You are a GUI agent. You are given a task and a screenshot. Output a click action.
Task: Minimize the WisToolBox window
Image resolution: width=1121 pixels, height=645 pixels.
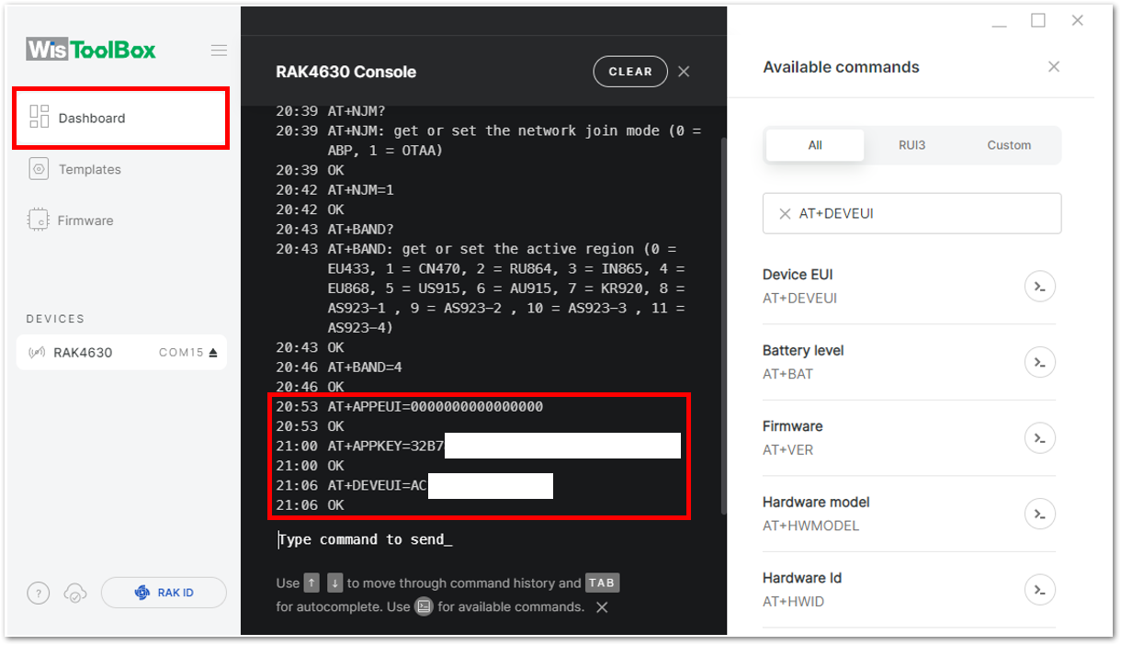coord(999,25)
